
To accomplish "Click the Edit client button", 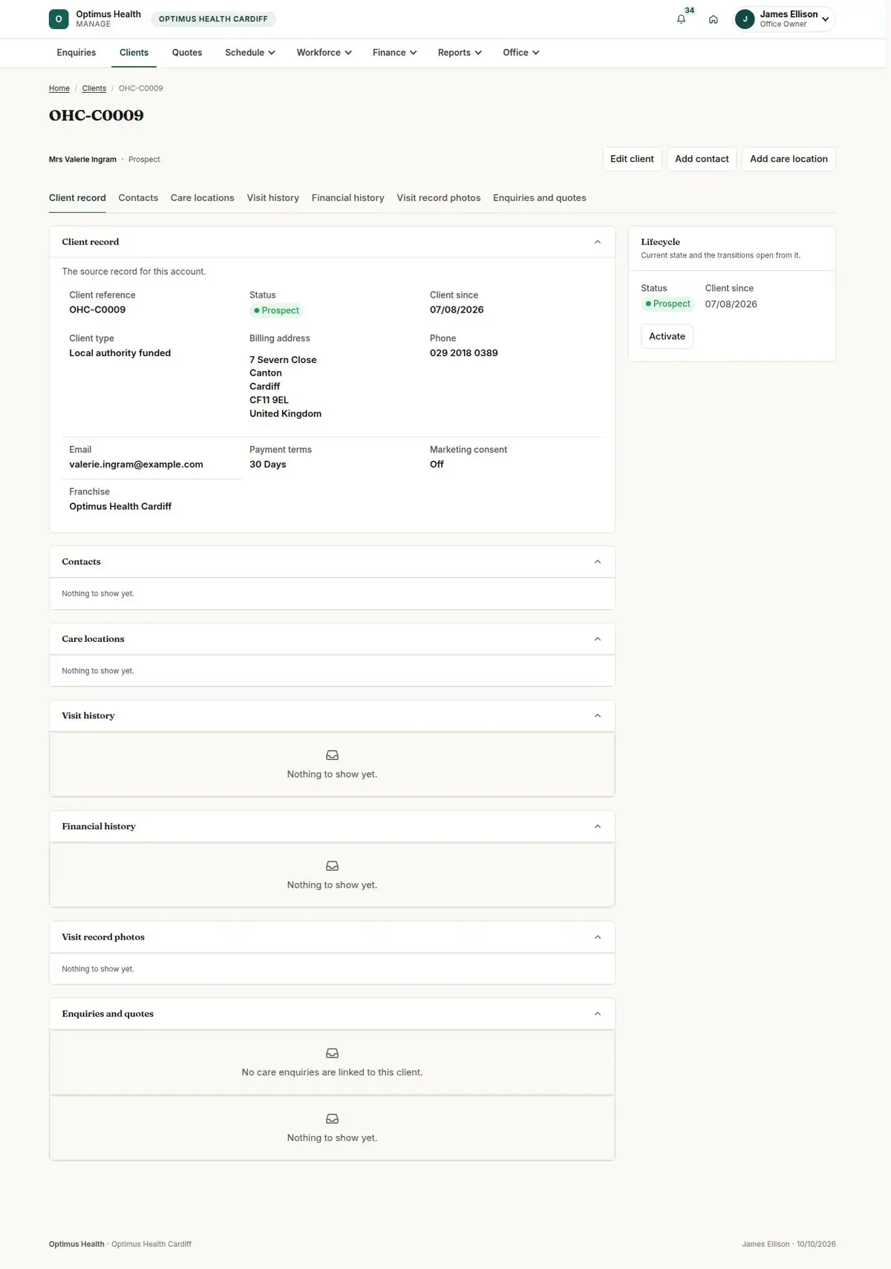I will (632, 159).
